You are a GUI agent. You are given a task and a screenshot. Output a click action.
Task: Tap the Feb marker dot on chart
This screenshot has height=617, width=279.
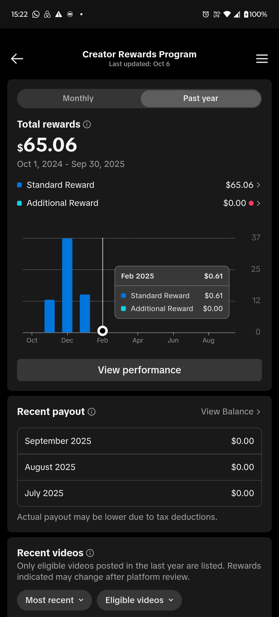(x=103, y=331)
